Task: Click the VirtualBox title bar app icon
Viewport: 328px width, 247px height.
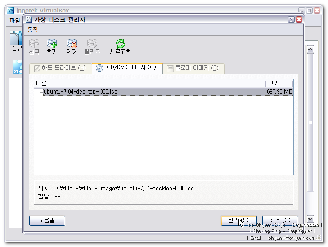Action: point(11,10)
